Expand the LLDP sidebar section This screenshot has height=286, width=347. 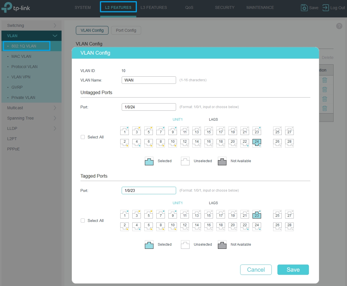(31, 128)
